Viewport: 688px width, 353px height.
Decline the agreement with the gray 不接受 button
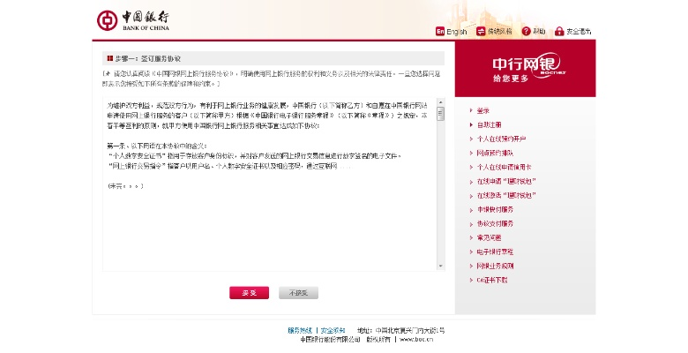(299, 292)
